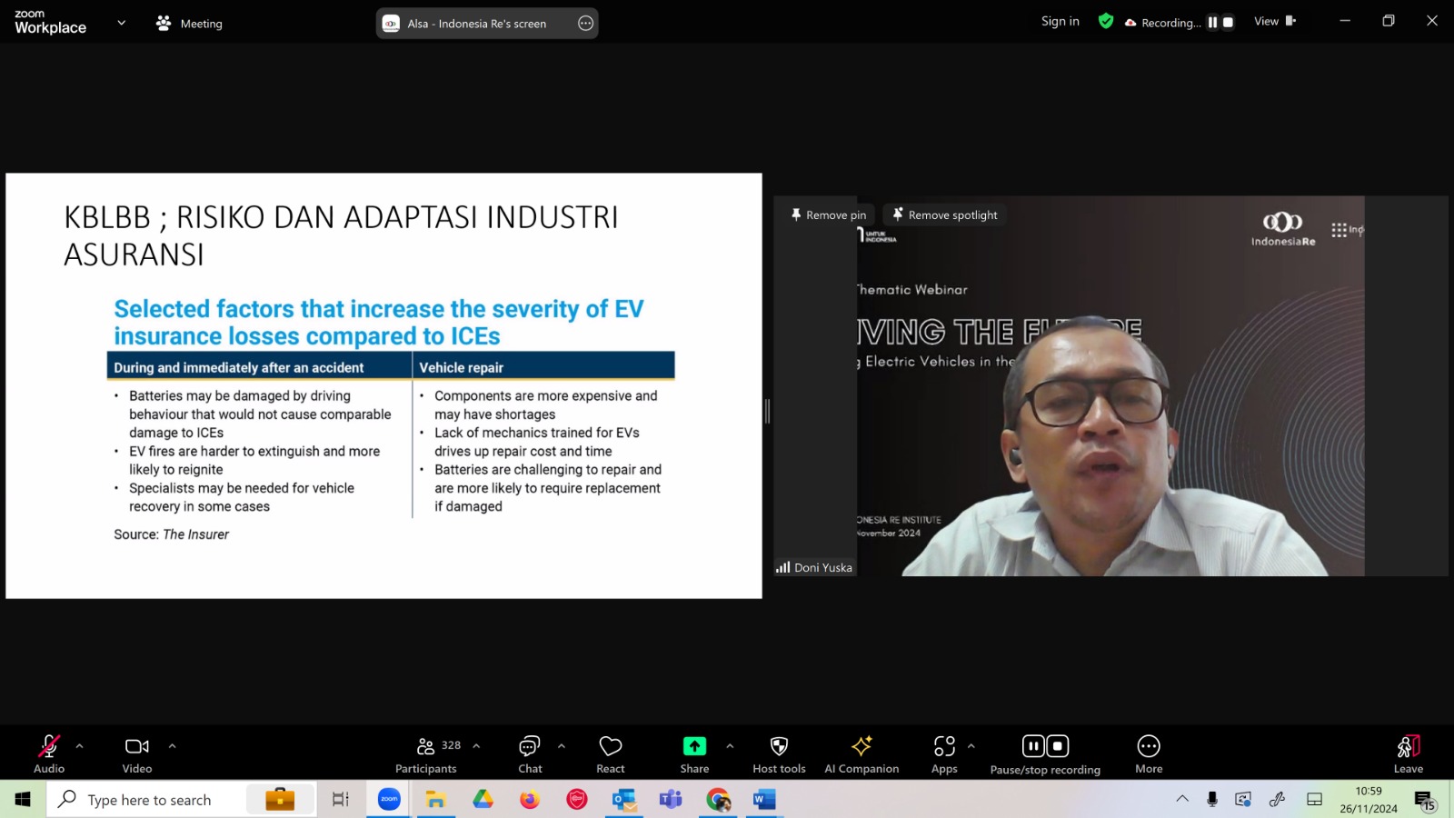Open Host tools shield icon

coord(779,746)
